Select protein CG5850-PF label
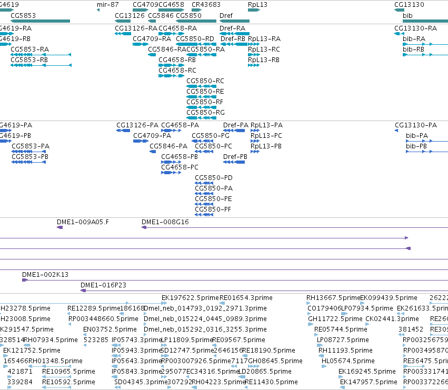The height and width of the screenshot is (390, 448). (213, 209)
